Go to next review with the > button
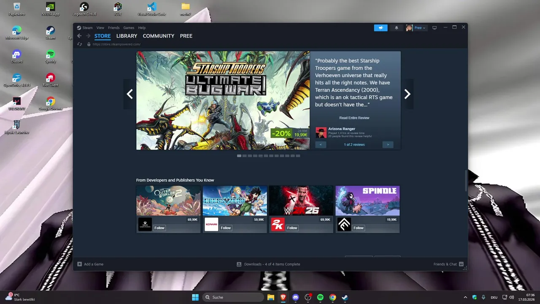The image size is (540, 304). click(388, 144)
